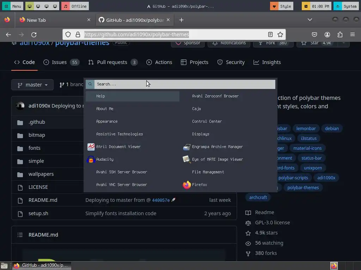Toggle the README.md outline list icon

click(20, 235)
